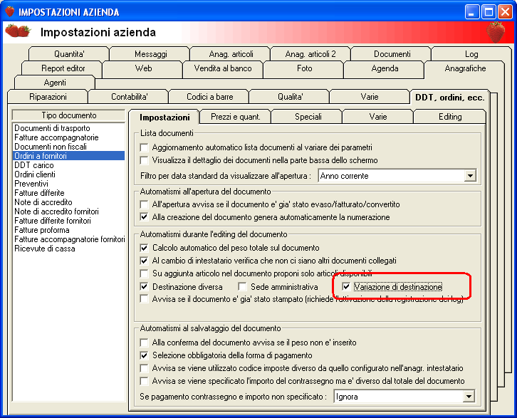Viewport: 517px width, 418px height.
Task: Click the Tipo documento list header
Action: coord(68,115)
